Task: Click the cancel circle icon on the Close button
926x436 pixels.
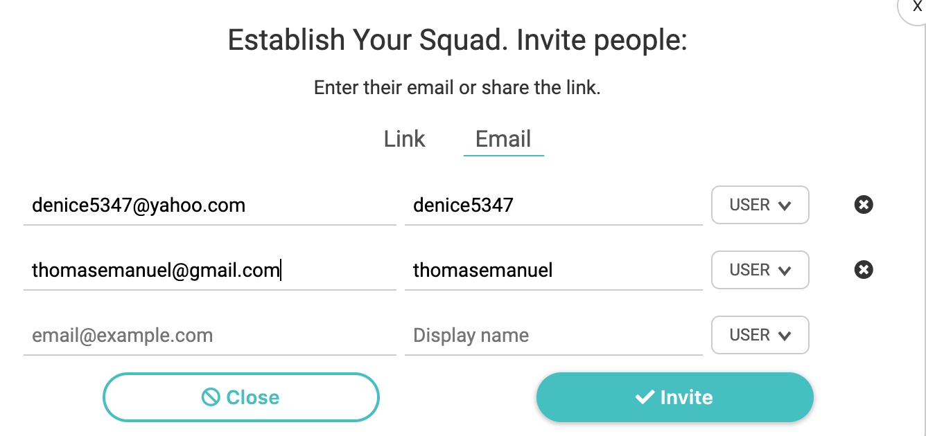Action: 211,397
